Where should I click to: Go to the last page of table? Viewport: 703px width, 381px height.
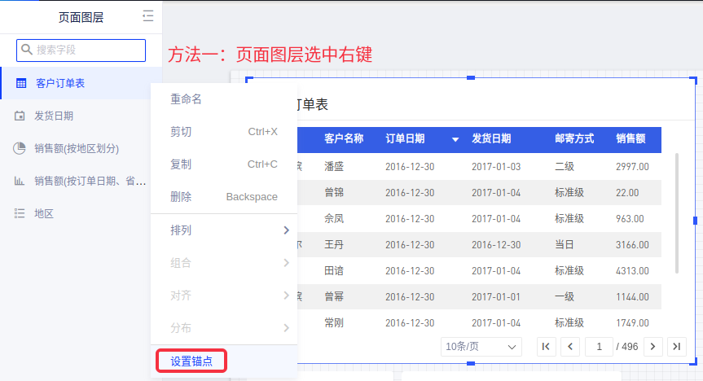click(x=676, y=347)
